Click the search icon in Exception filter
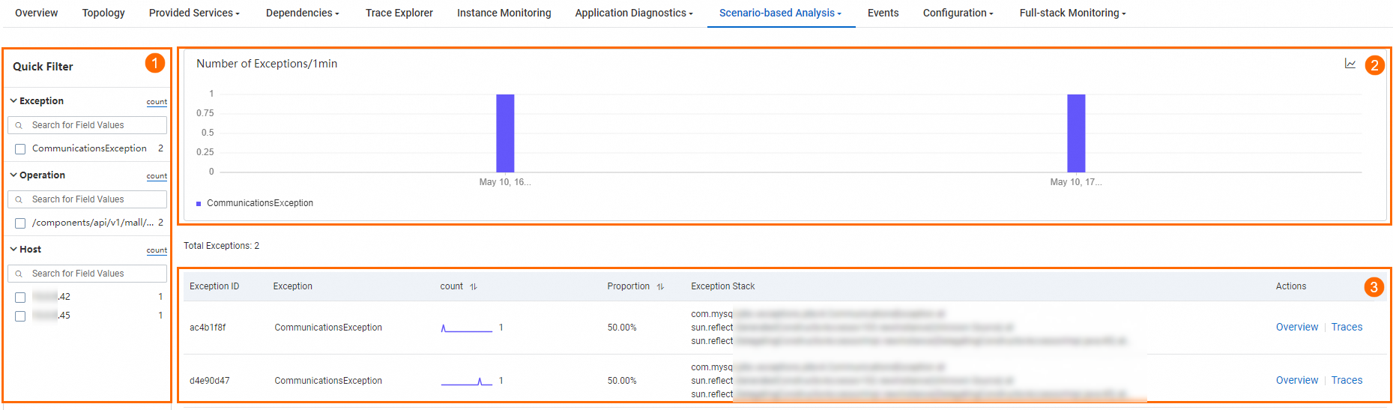Viewport: 1393px width, 410px height. (19, 125)
